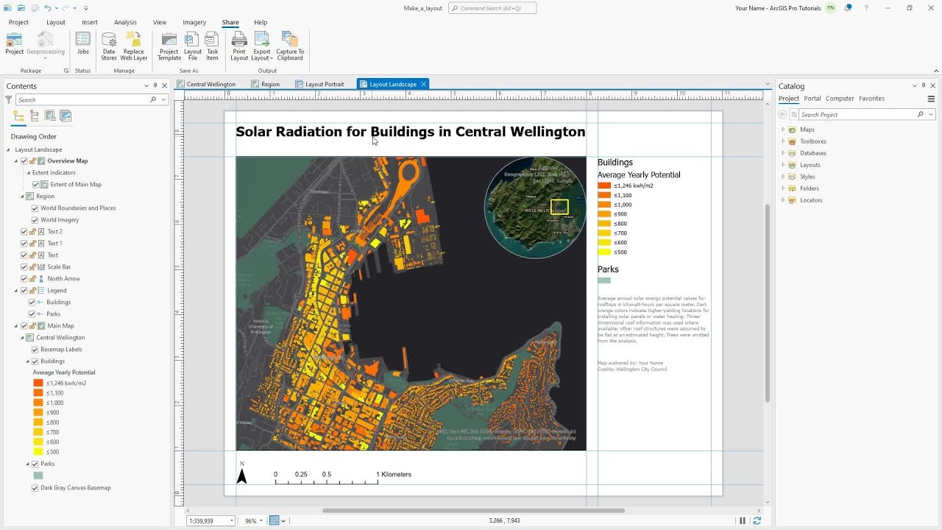The image size is (942, 530).
Task: Select Central Wellington map in Contents
Action: coord(60,338)
